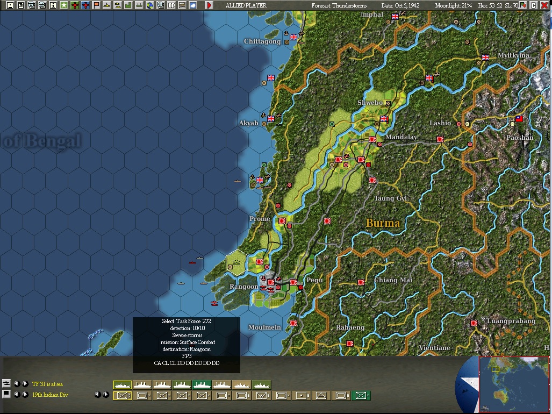Screen dimensions: 552x414
Task: Click the green factory toolbar icon
Action: coord(128,5)
